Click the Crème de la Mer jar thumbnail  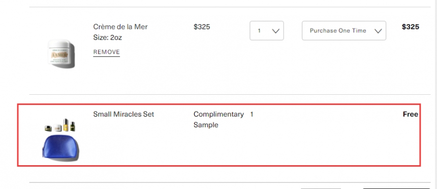pos(61,54)
